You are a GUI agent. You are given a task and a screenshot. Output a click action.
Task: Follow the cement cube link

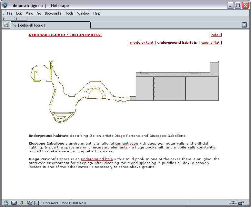[126, 144]
